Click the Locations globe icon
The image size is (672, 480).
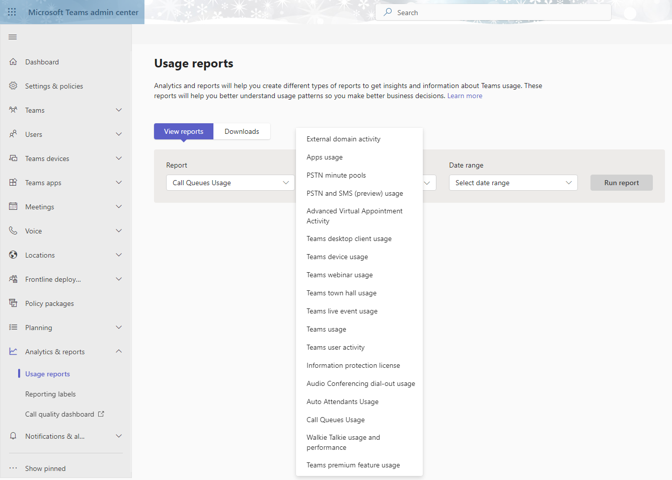point(13,255)
